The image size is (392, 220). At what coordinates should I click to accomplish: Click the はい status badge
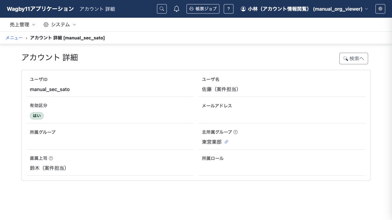(37, 116)
